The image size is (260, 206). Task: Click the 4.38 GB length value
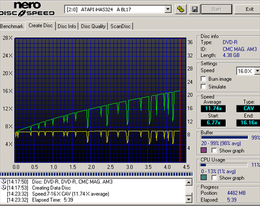(x=231, y=55)
